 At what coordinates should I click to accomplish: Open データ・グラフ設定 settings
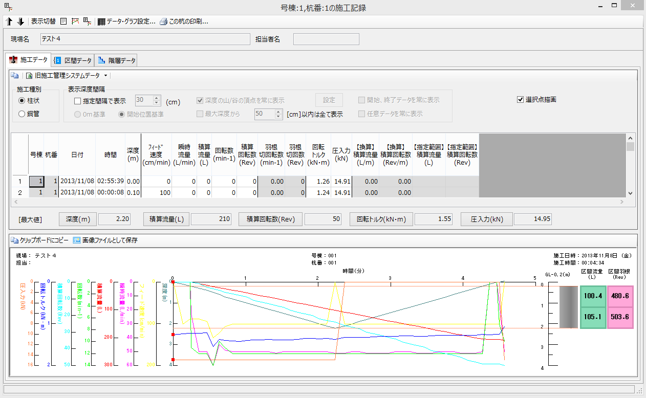point(126,21)
